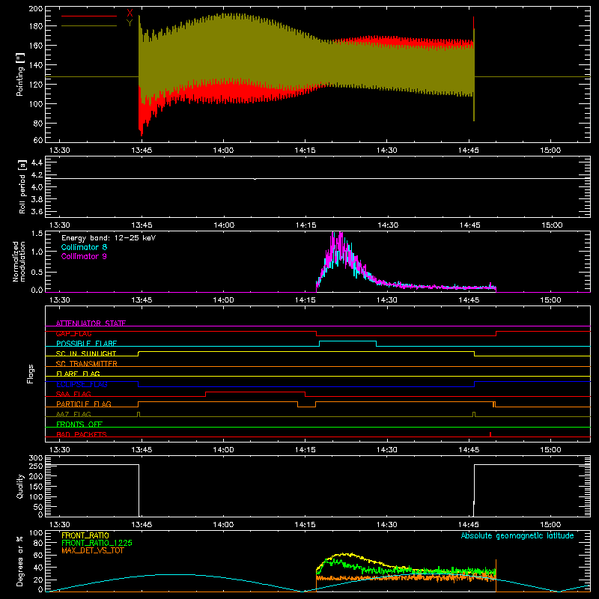The image size is (599, 599).
Task: Click the green FRONT_RATIO_1225 legend entry
Action: click(97, 543)
